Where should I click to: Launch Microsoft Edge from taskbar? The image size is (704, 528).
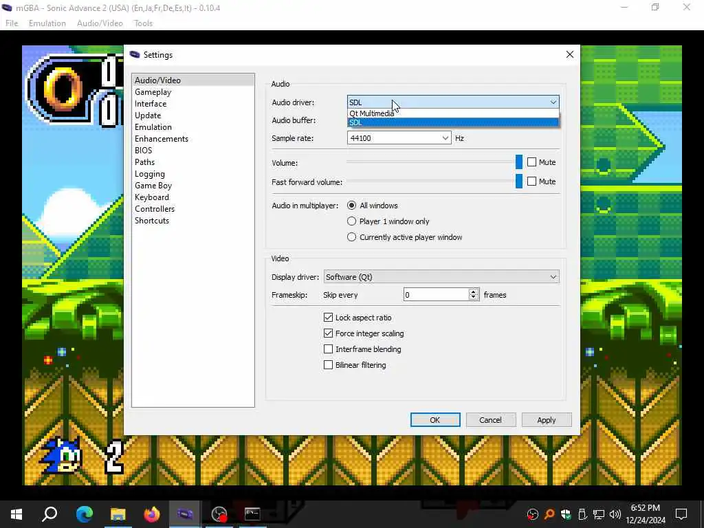tap(84, 514)
